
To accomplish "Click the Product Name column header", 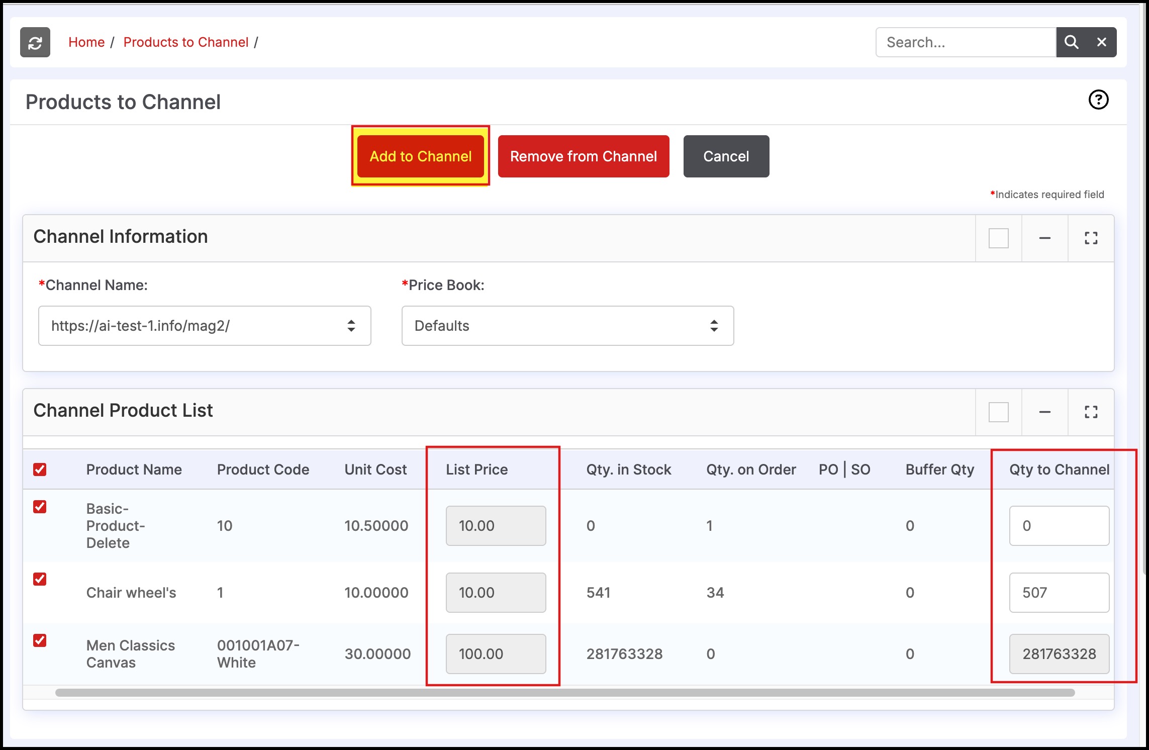I will tap(134, 470).
